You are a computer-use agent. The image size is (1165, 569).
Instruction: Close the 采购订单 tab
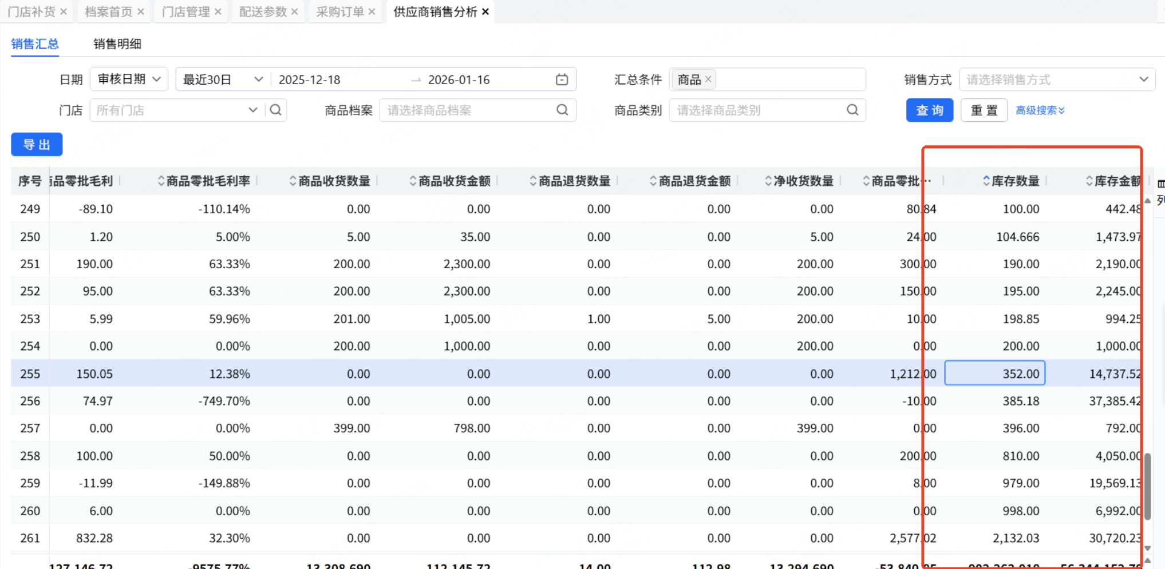[372, 11]
